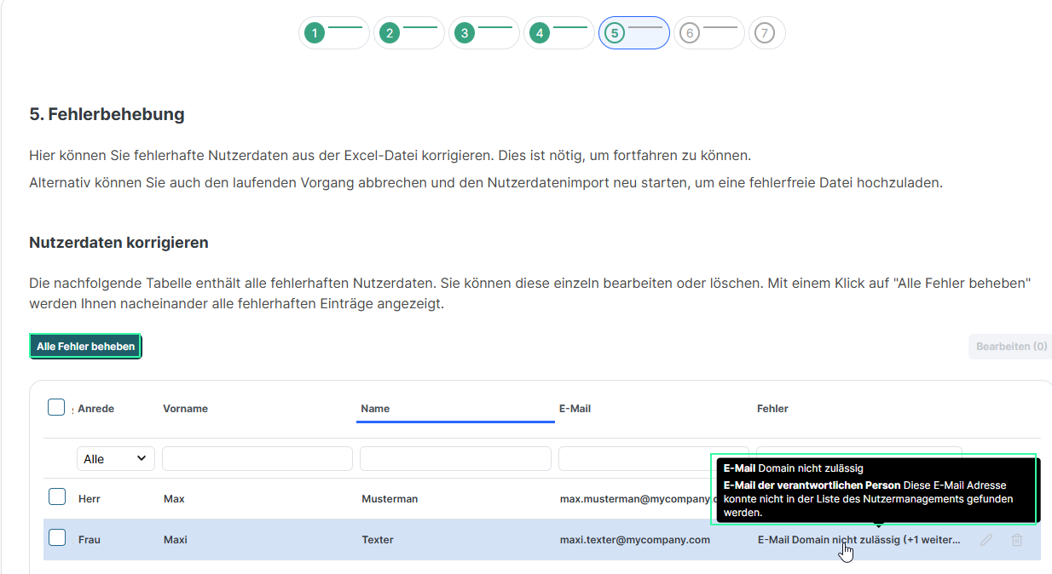Click the trash delete icon in Texter row

pos(1016,540)
